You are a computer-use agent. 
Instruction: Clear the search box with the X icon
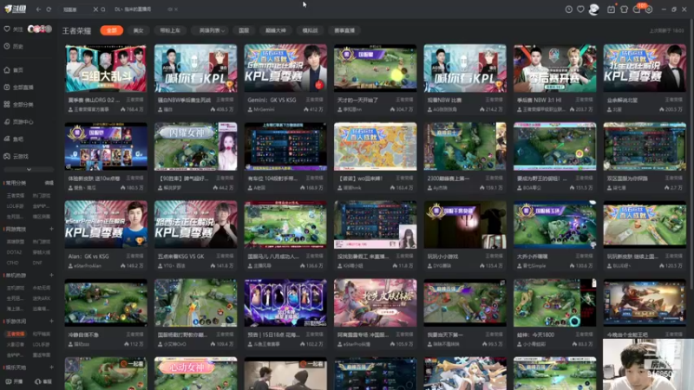click(x=95, y=10)
